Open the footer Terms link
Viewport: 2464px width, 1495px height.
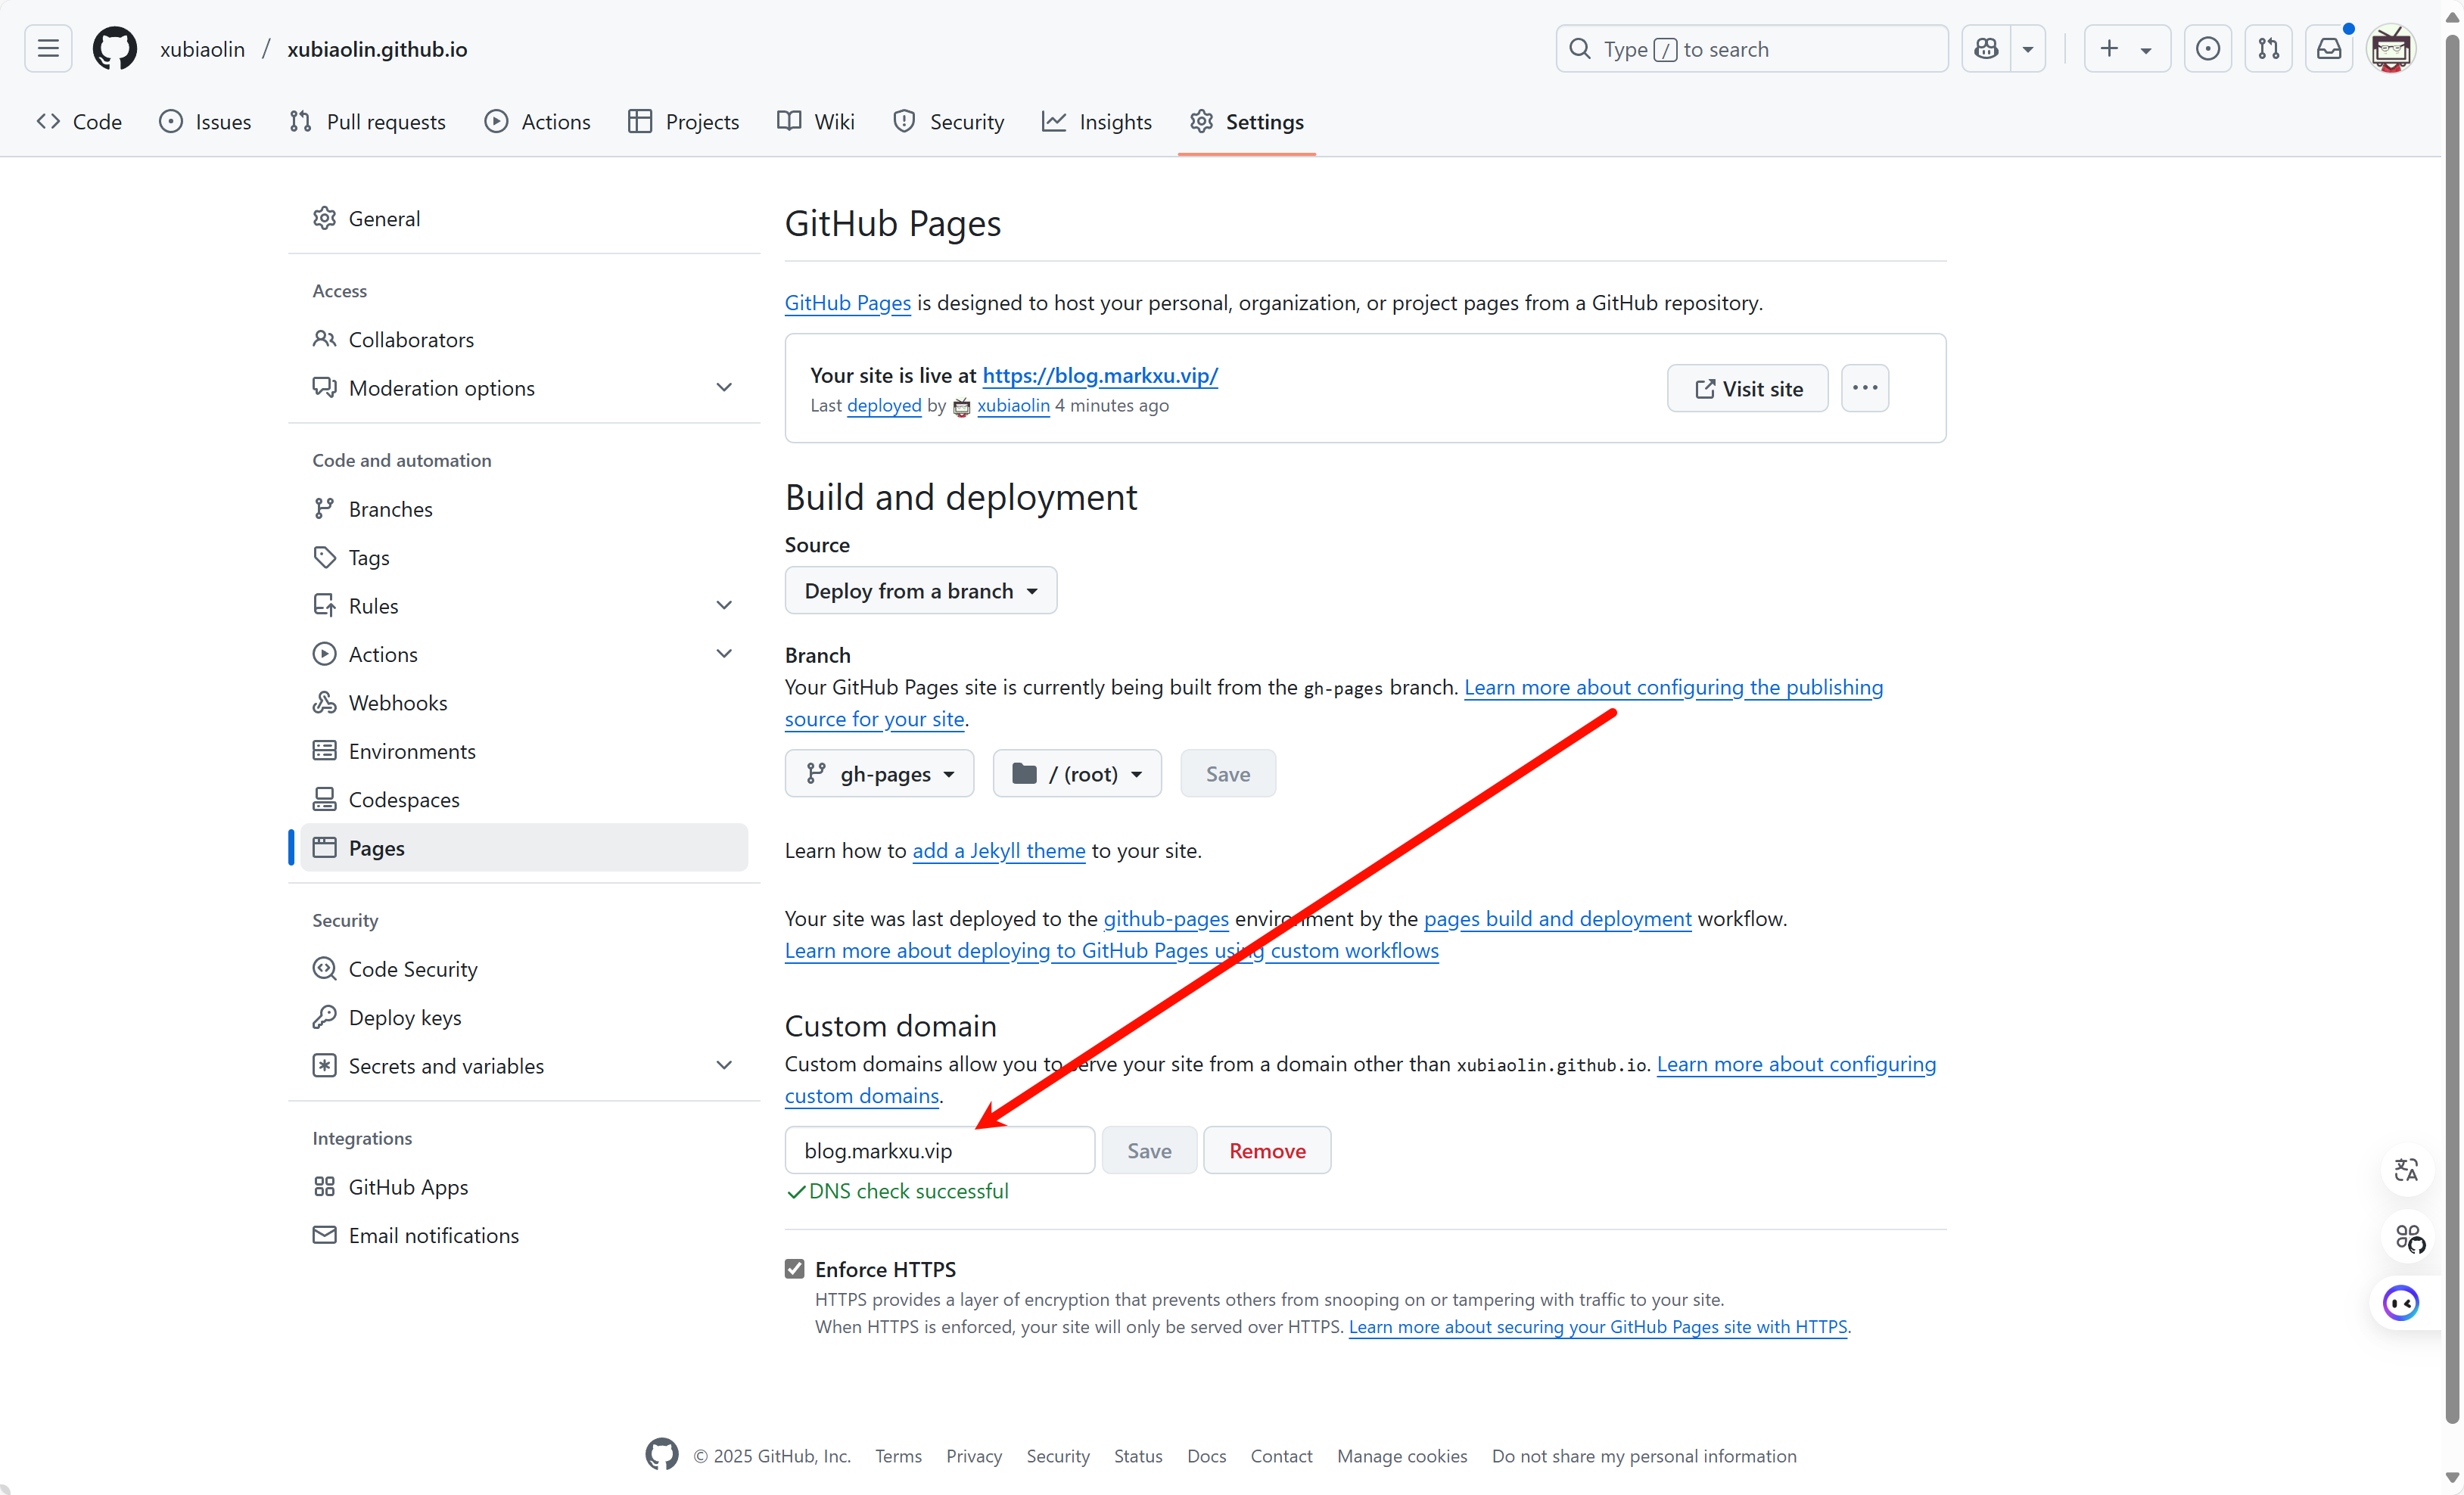[x=898, y=1456]
